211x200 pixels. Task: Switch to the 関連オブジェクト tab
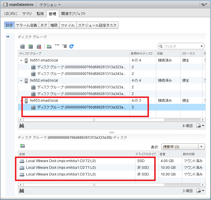pyautogui.click(x=73, y=13)
